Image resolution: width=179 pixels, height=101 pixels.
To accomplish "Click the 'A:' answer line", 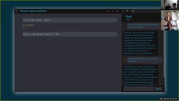I will [x=23, y=28].
